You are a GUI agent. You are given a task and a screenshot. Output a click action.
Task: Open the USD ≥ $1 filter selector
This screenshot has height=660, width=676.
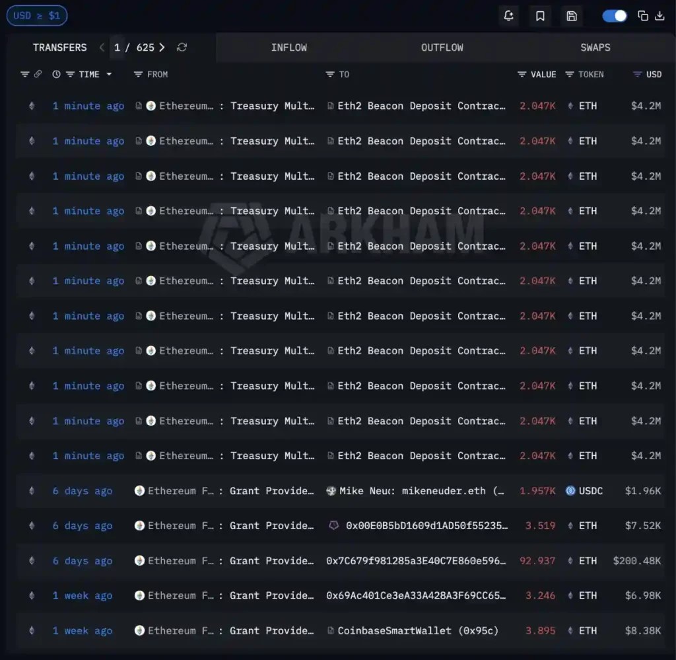[x=36, y=15]
